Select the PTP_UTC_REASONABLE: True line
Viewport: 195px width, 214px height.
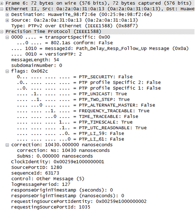82,128
